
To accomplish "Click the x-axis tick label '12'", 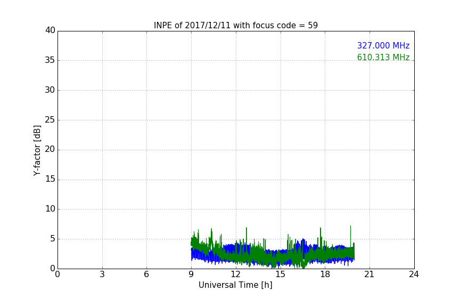I will click(x=236, y=274).
